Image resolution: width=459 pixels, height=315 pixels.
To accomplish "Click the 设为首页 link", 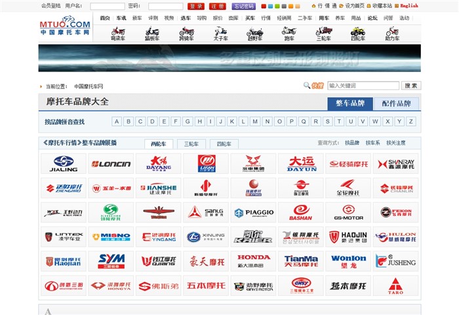I will coord(355,5).
